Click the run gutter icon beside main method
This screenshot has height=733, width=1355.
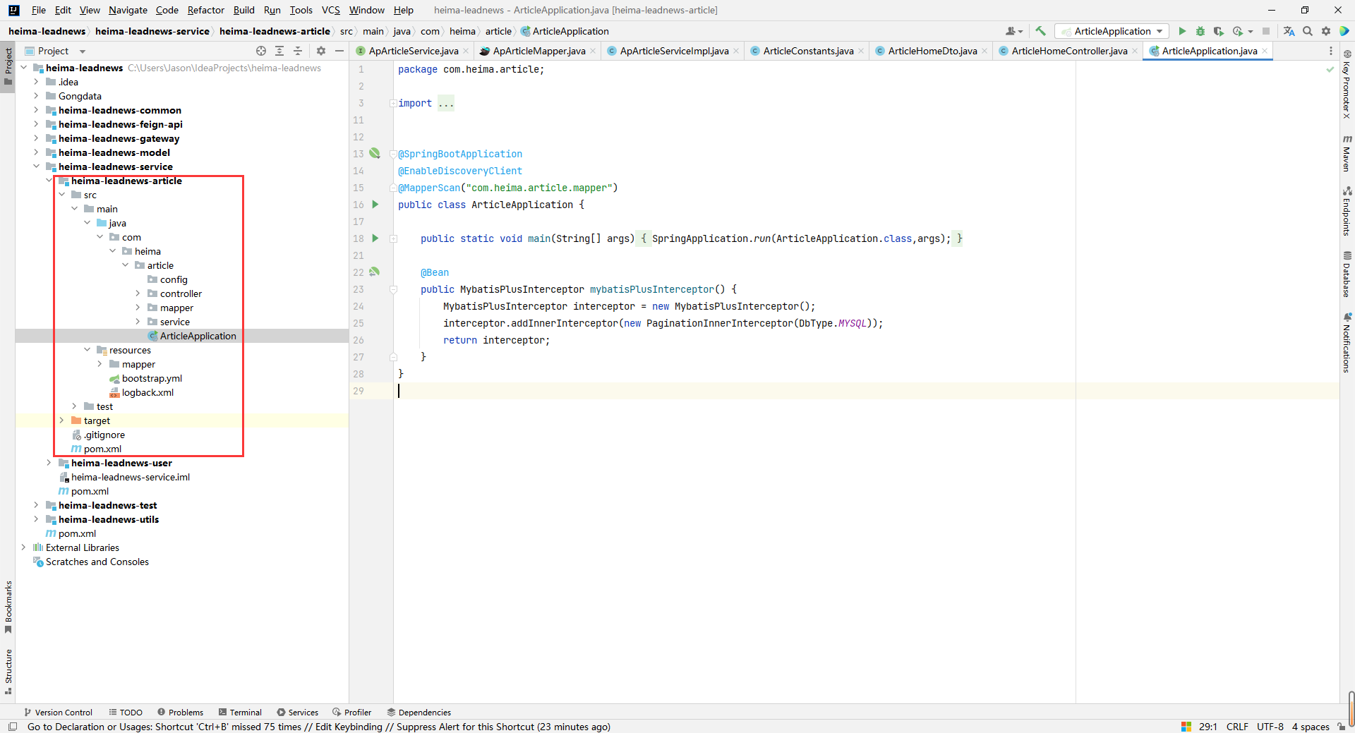(375, 238)
